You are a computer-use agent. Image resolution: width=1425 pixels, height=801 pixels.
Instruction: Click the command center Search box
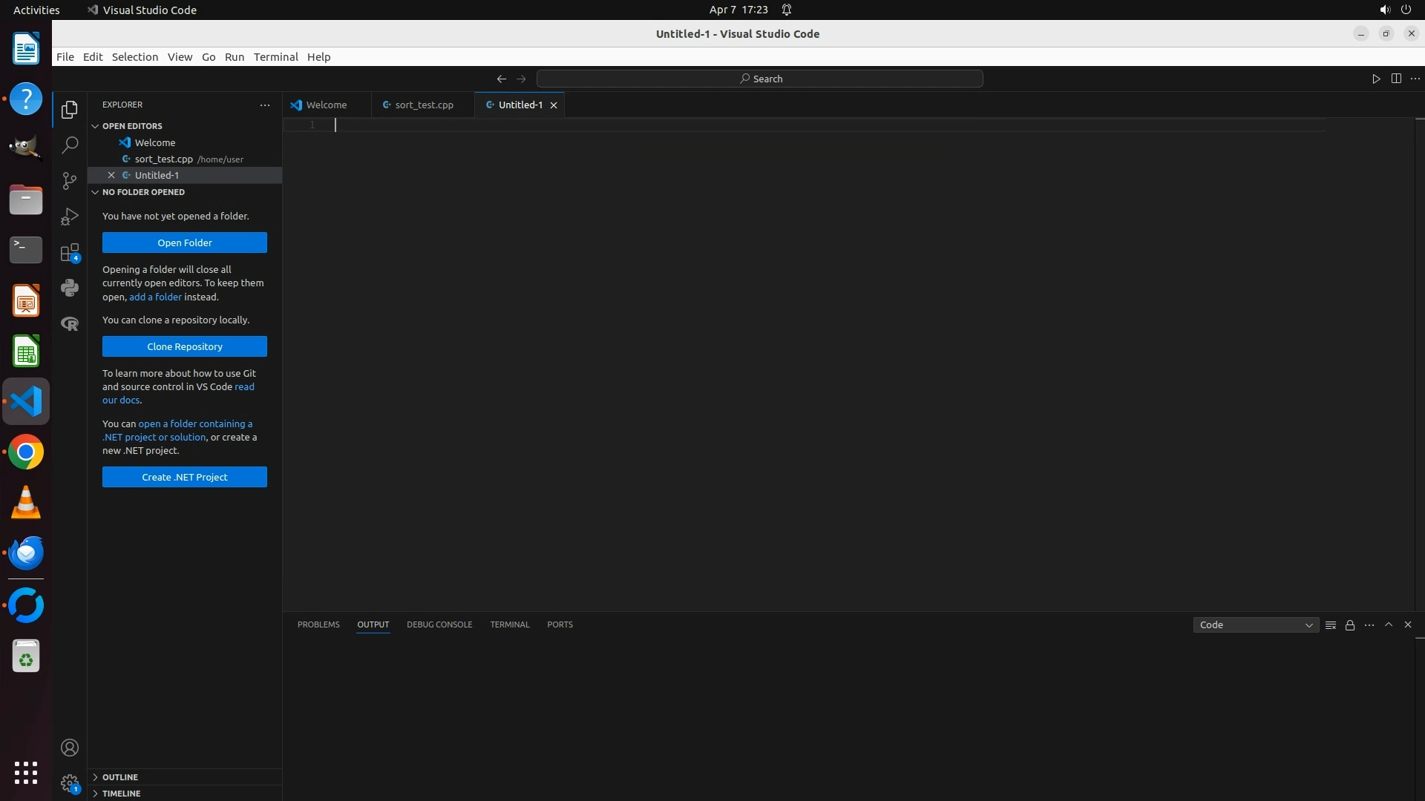[x=760, y=79]
